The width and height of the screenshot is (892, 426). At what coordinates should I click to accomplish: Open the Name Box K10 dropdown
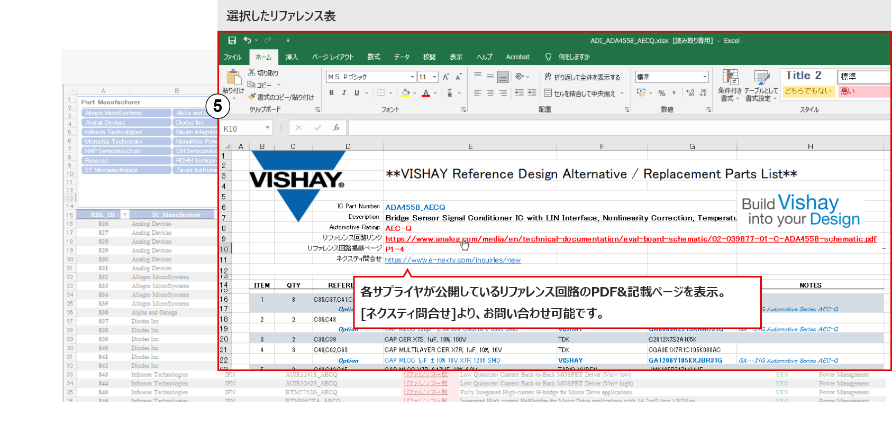267,128
